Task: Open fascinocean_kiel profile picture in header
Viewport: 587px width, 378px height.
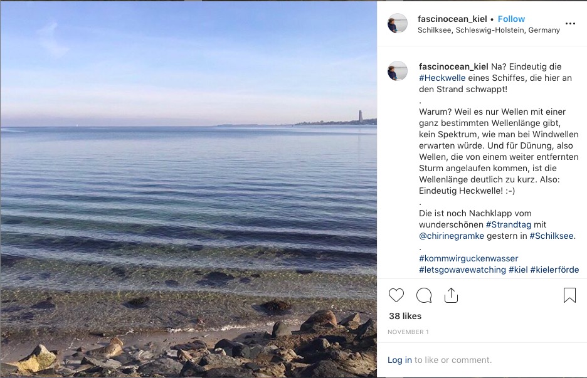Action: [397, 24]
